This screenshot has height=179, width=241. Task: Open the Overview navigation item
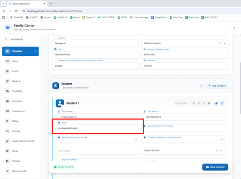point(20,51)
